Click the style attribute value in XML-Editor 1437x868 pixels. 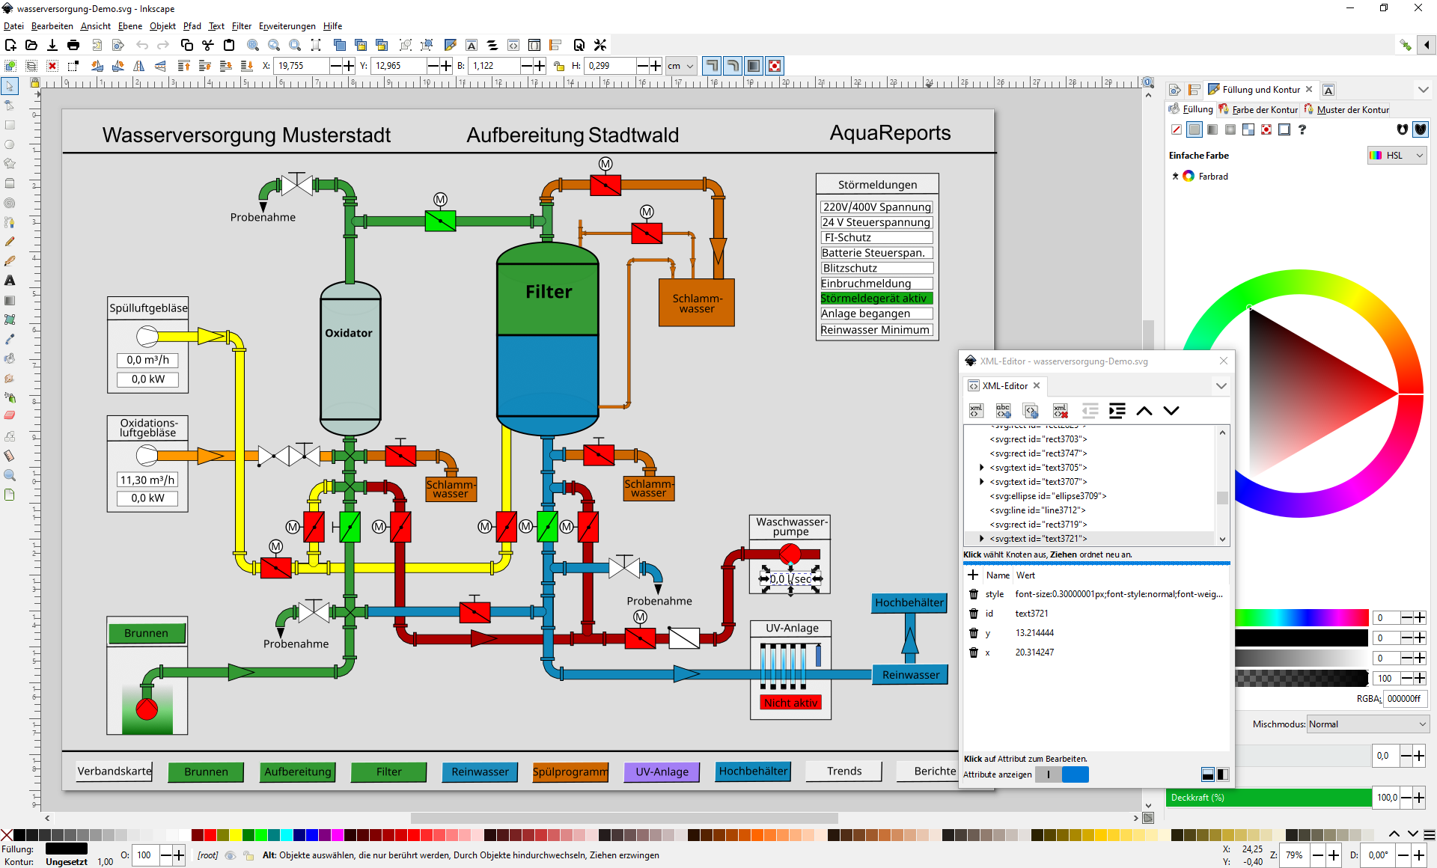coord(1119,594)
